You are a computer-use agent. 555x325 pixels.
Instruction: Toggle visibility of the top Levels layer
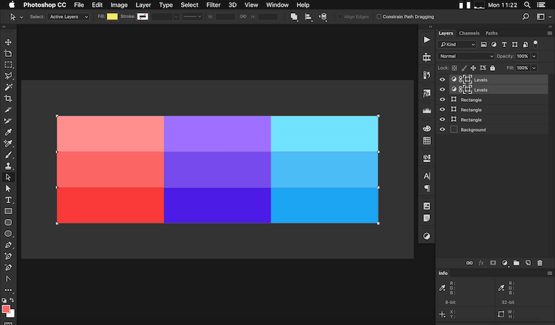[443, 80]
